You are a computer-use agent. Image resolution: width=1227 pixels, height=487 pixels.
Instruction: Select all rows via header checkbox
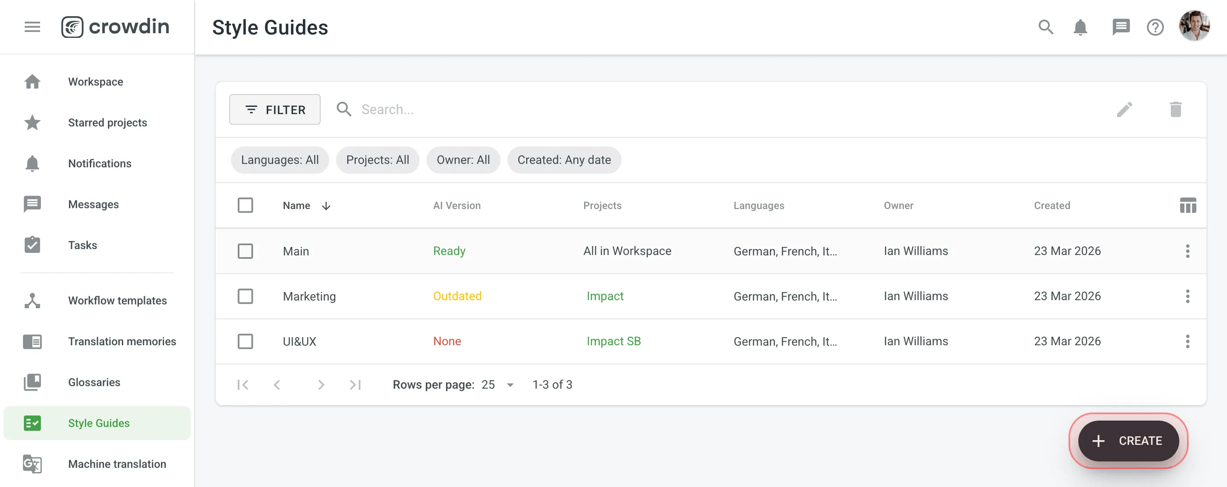click(245, 205)
